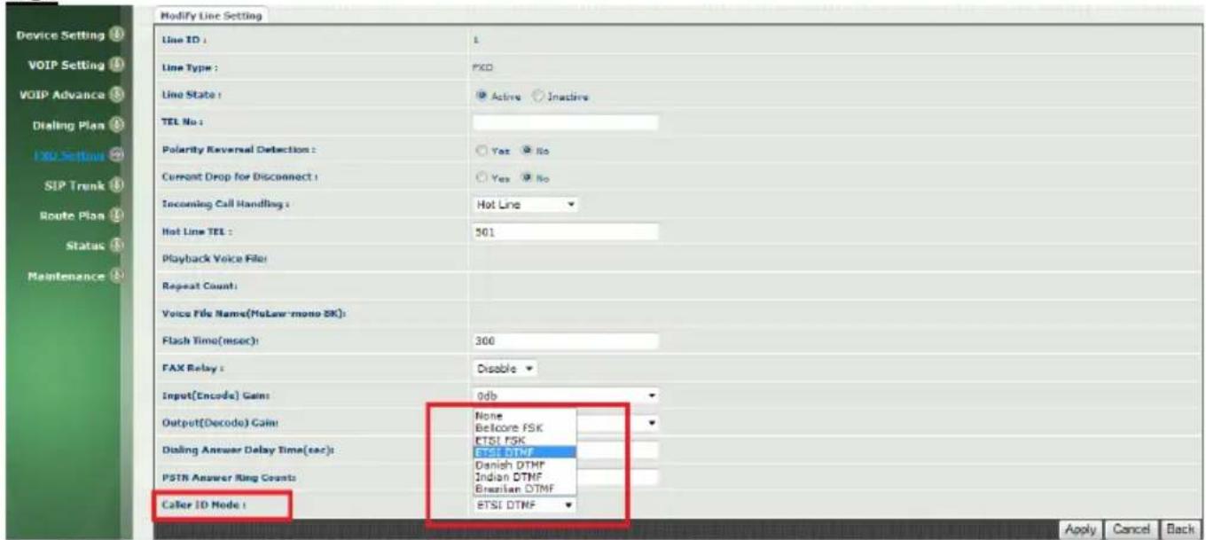Image resolution: width=1206 pixels, height=540 pixels.
Task: Click the Back button
Action: (x=1180, y=529)
